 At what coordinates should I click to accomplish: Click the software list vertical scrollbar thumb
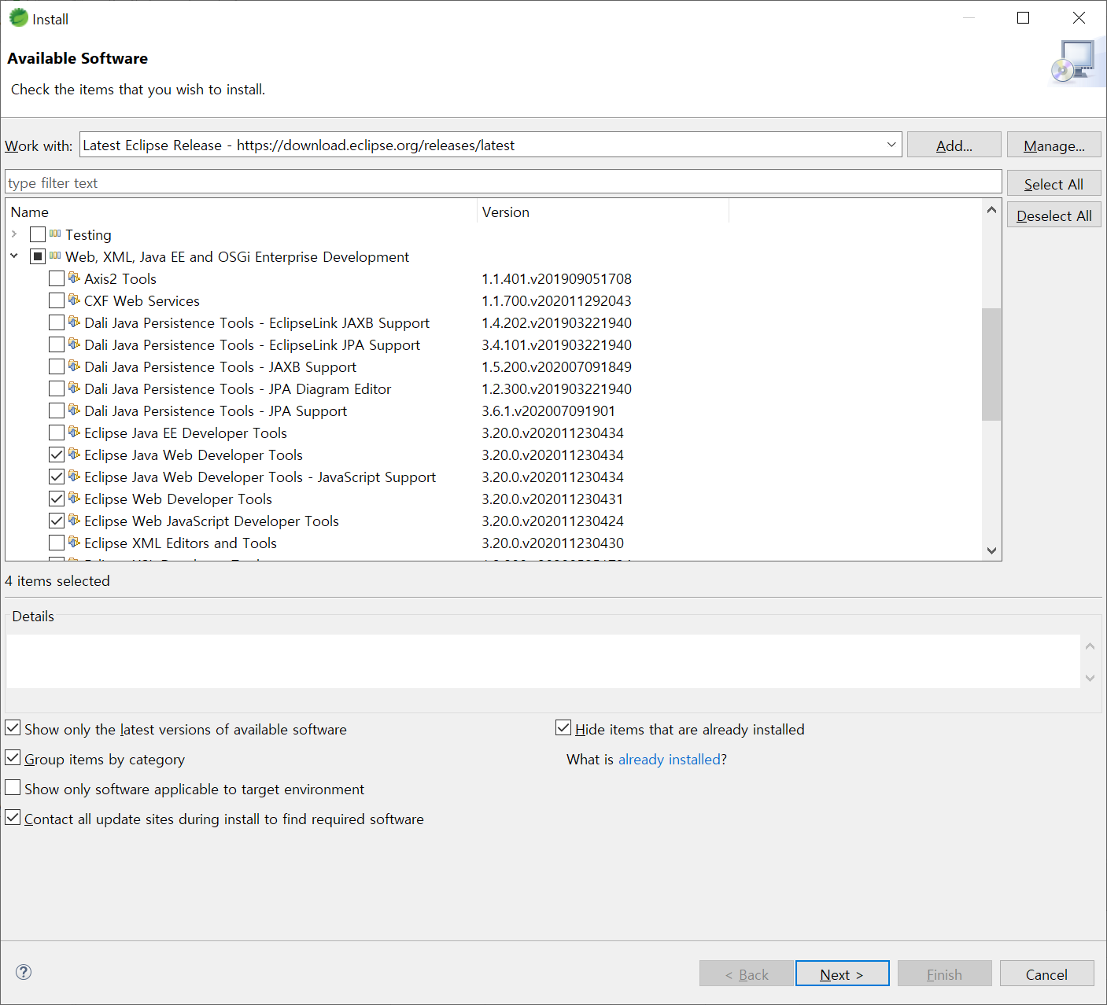point(991,364)
